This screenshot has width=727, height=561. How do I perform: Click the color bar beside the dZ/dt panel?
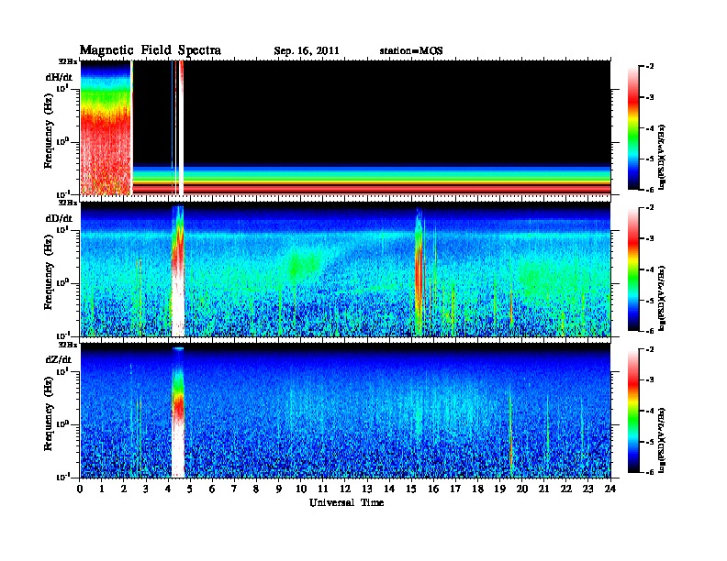point(633,411)
